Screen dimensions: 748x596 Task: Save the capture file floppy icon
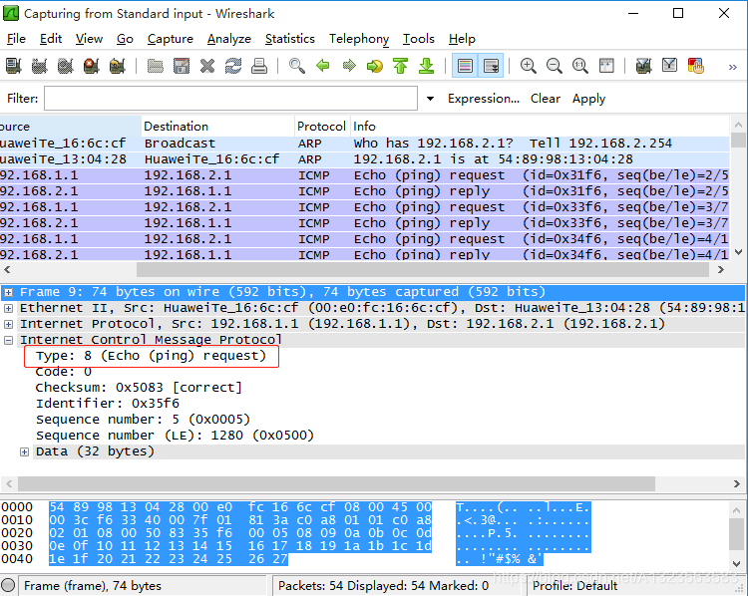[182, 66]
